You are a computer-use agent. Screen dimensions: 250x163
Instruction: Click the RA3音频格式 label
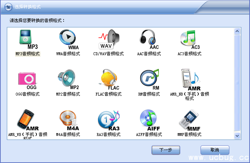click(109, 135)
